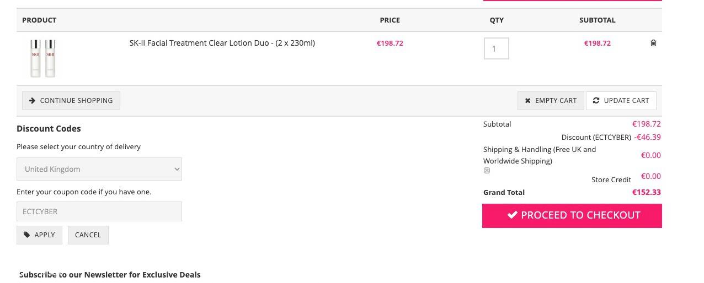Screen dimensions: 704x283
Task: Update the cart
Action: (621, 101)
